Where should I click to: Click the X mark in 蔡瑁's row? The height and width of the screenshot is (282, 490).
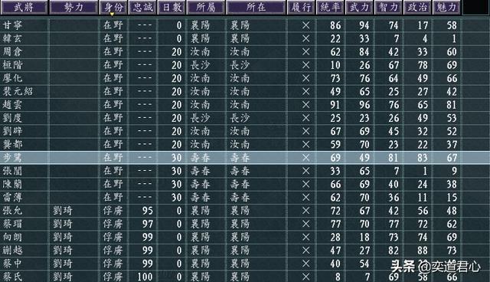[x=306, y=224]
